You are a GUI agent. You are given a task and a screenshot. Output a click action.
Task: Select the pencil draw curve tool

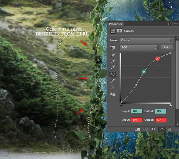point(113,81)
